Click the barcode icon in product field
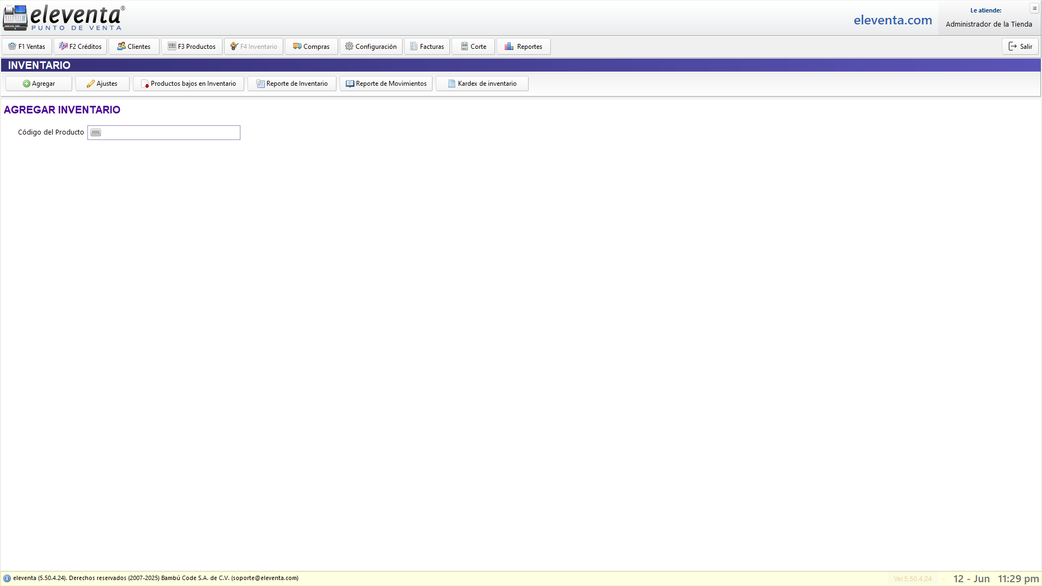This screenshot has width=1042, height=586. pos(96,133)
